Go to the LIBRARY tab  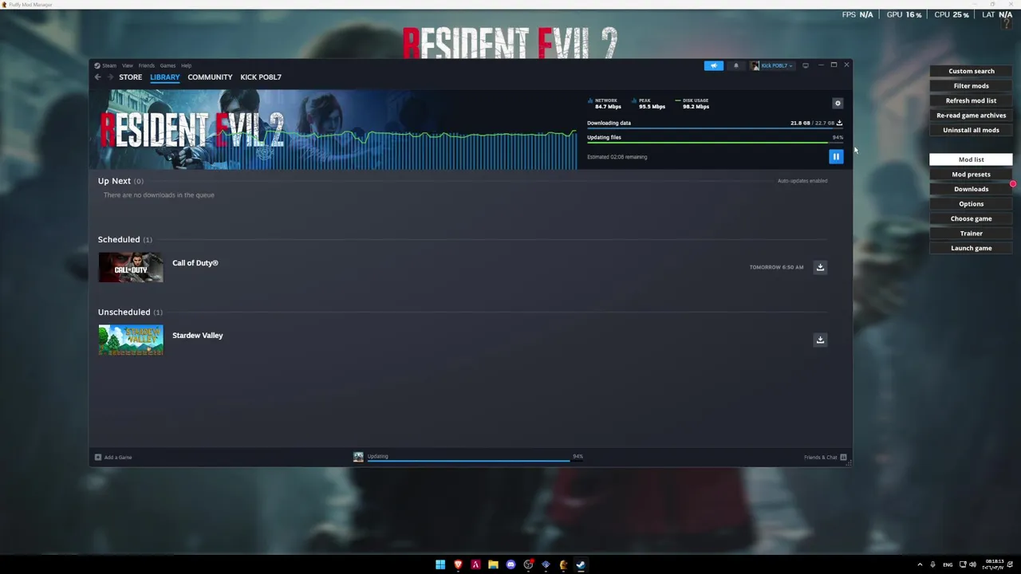point(165,77)
